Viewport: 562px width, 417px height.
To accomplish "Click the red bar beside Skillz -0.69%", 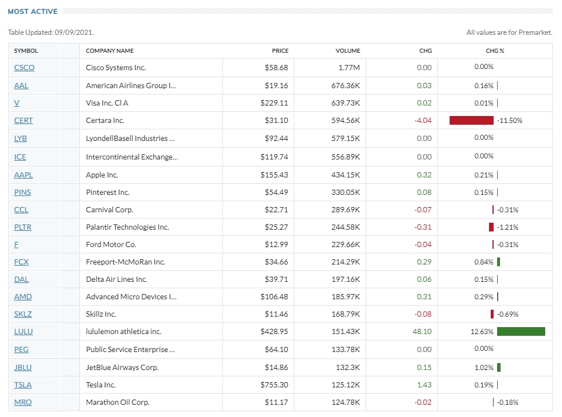I will (492, 314).
